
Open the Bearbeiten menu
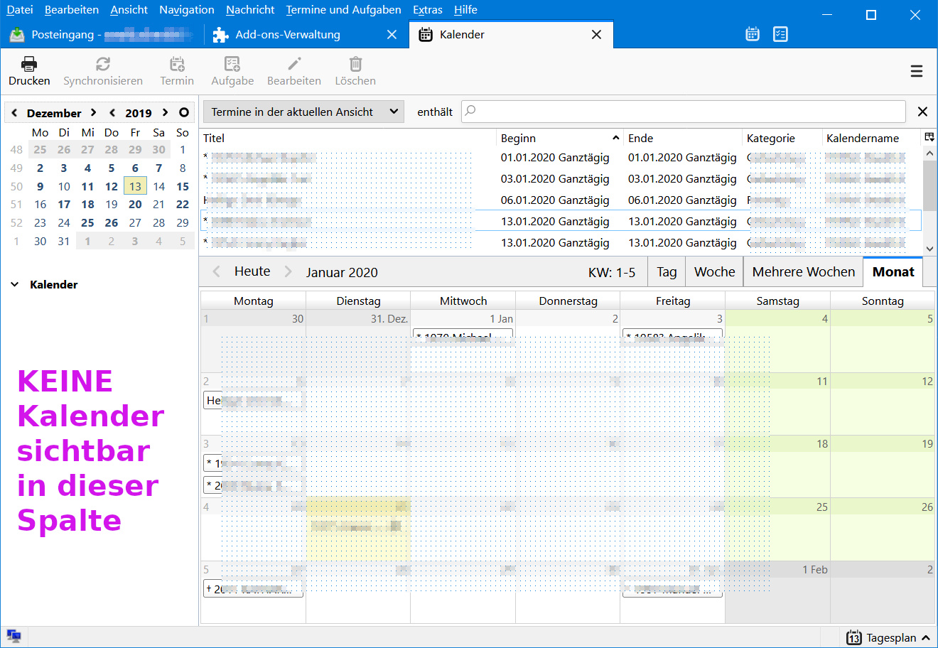(71, 10)
